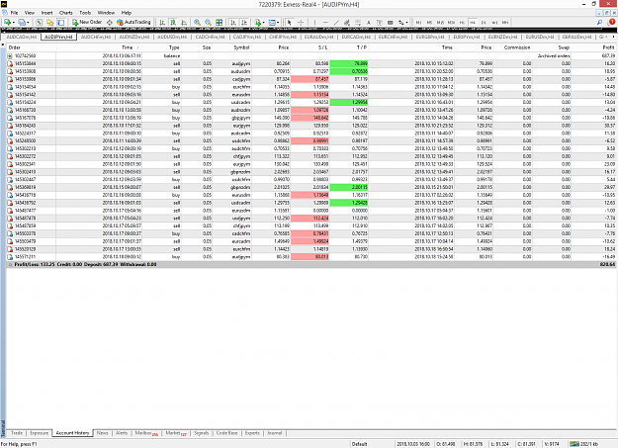Open the File menu
The image size is (618, 448).
pyautogui.click(x=14, y=13)
